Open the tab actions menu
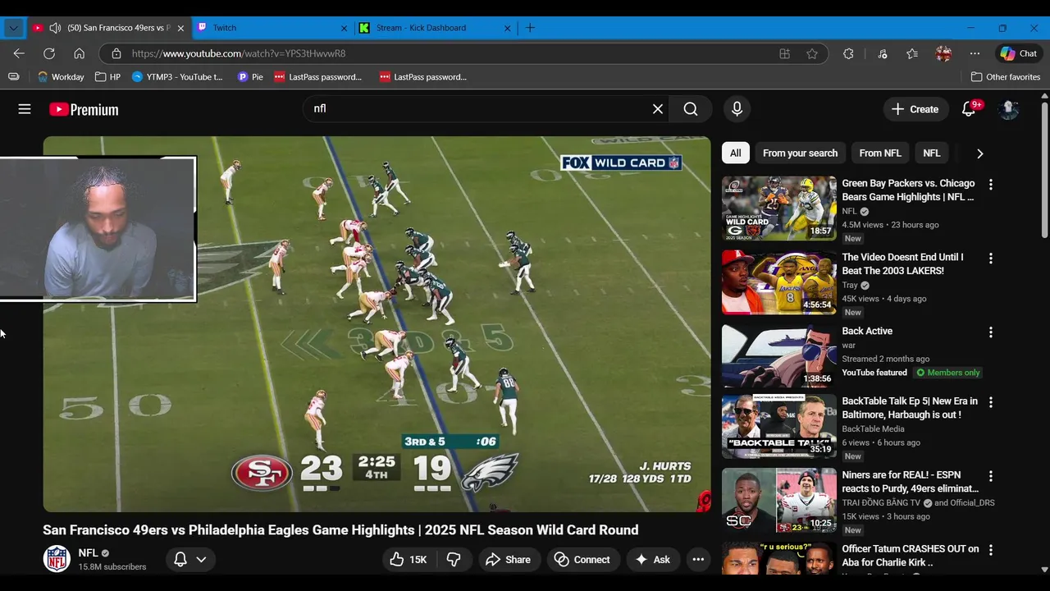The height and width of the screenshot is (591, 1050). (13, 28)
